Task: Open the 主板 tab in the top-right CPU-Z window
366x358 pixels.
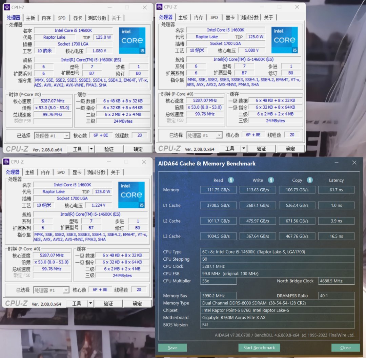Action: [x=183, y=18]
